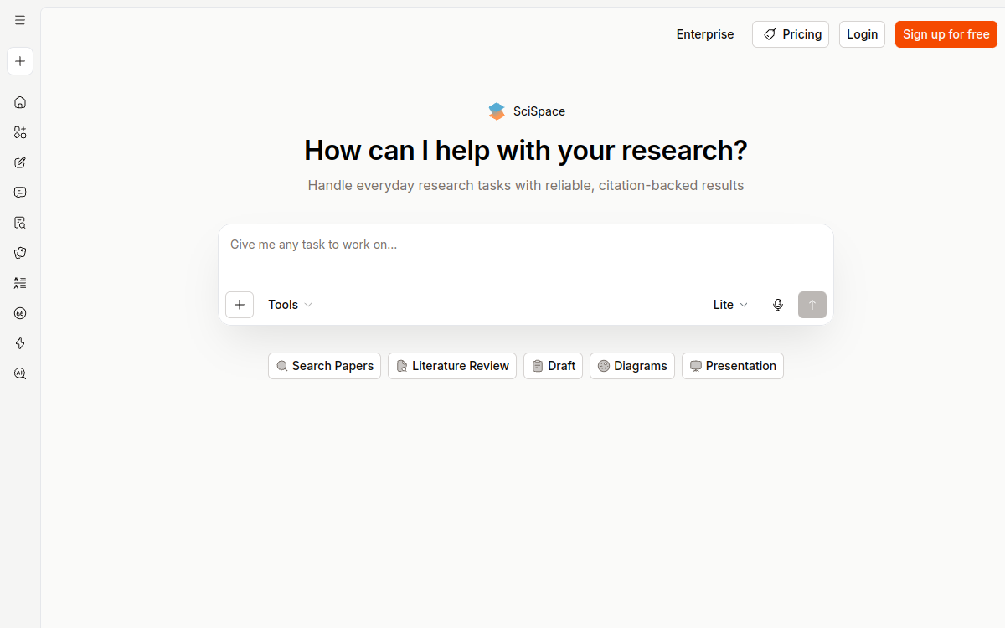The image size is (1005, 628).
Task: Open the AI detector magnifier icon
Action: [x=20, y=373]
